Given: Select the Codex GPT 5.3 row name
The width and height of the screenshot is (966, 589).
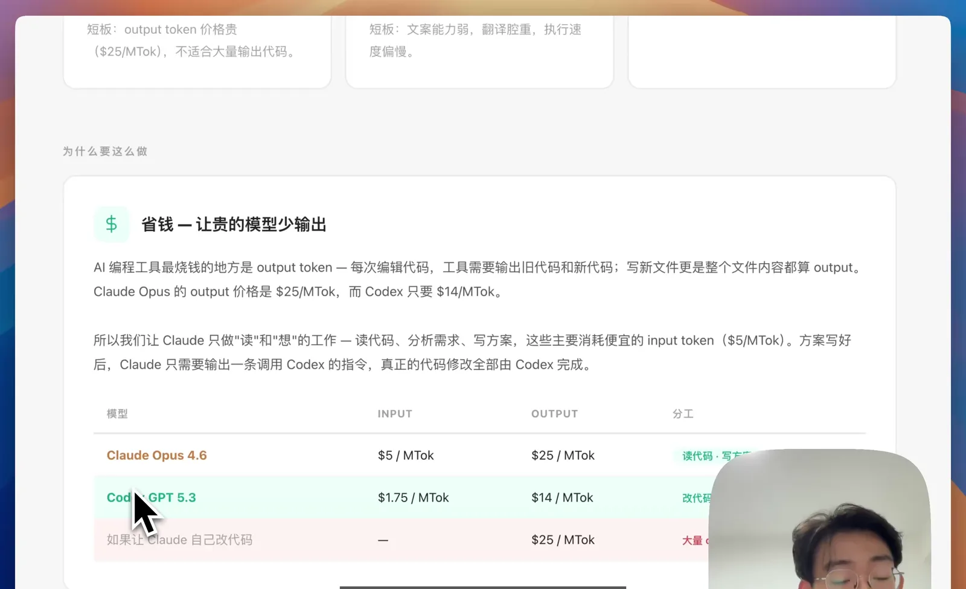Looking at the screenshot, I should pos(152,498).
